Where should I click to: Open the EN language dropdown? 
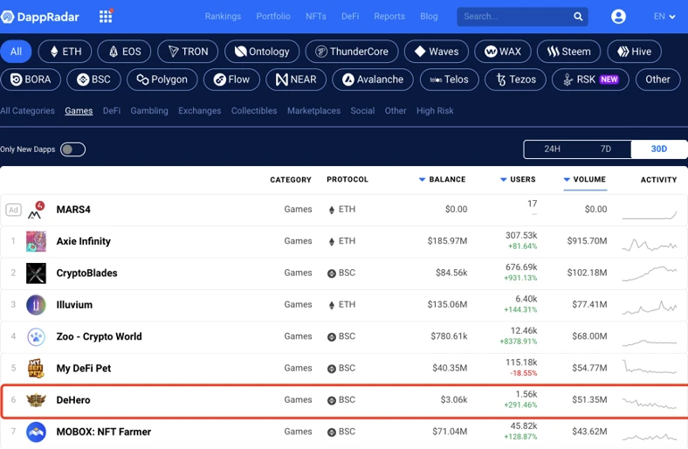664,17
